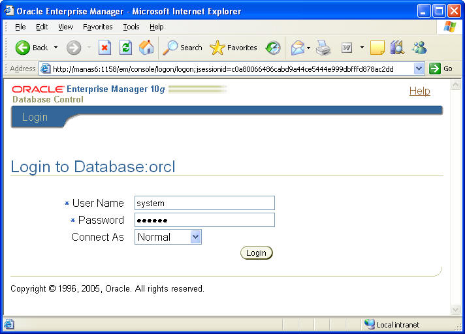
Task: Open the File menu
Action: pyautogui.click(x=20, y=27)
